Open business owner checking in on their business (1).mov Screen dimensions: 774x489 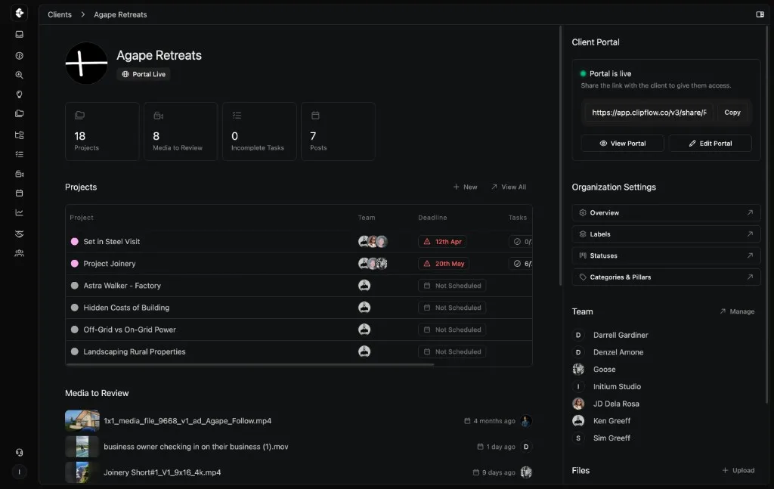196,447
